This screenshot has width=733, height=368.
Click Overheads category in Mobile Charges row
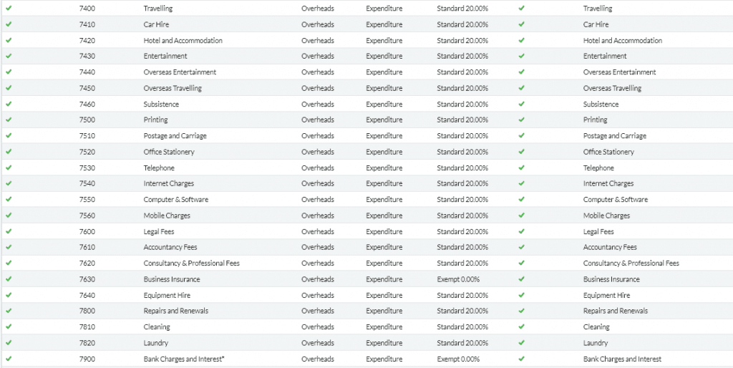[317, 216]
